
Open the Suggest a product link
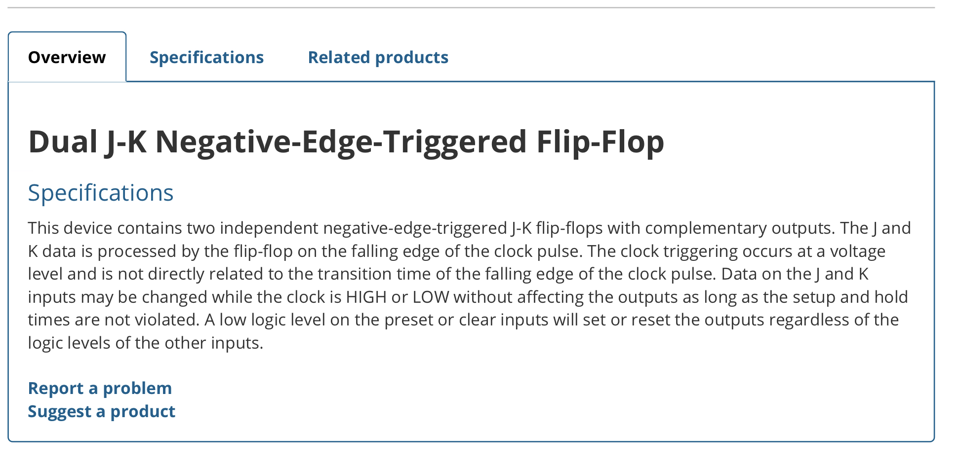[101, 411]
